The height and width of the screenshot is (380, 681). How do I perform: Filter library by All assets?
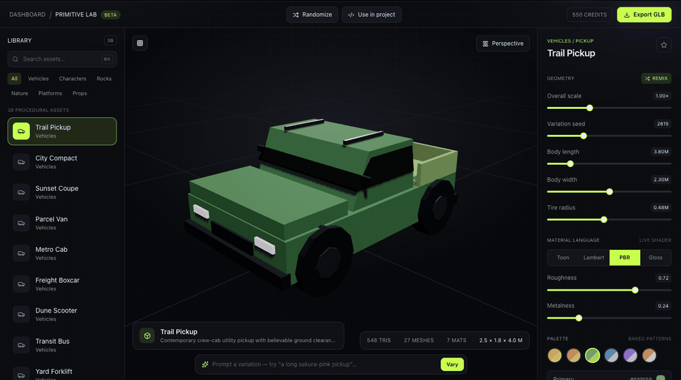point(14,78)
